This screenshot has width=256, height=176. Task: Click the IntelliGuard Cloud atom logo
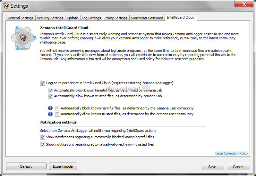click(x=23, y=38)
